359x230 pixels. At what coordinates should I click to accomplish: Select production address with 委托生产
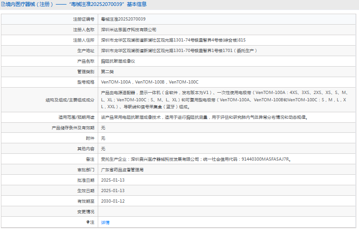tap(179, 51)
